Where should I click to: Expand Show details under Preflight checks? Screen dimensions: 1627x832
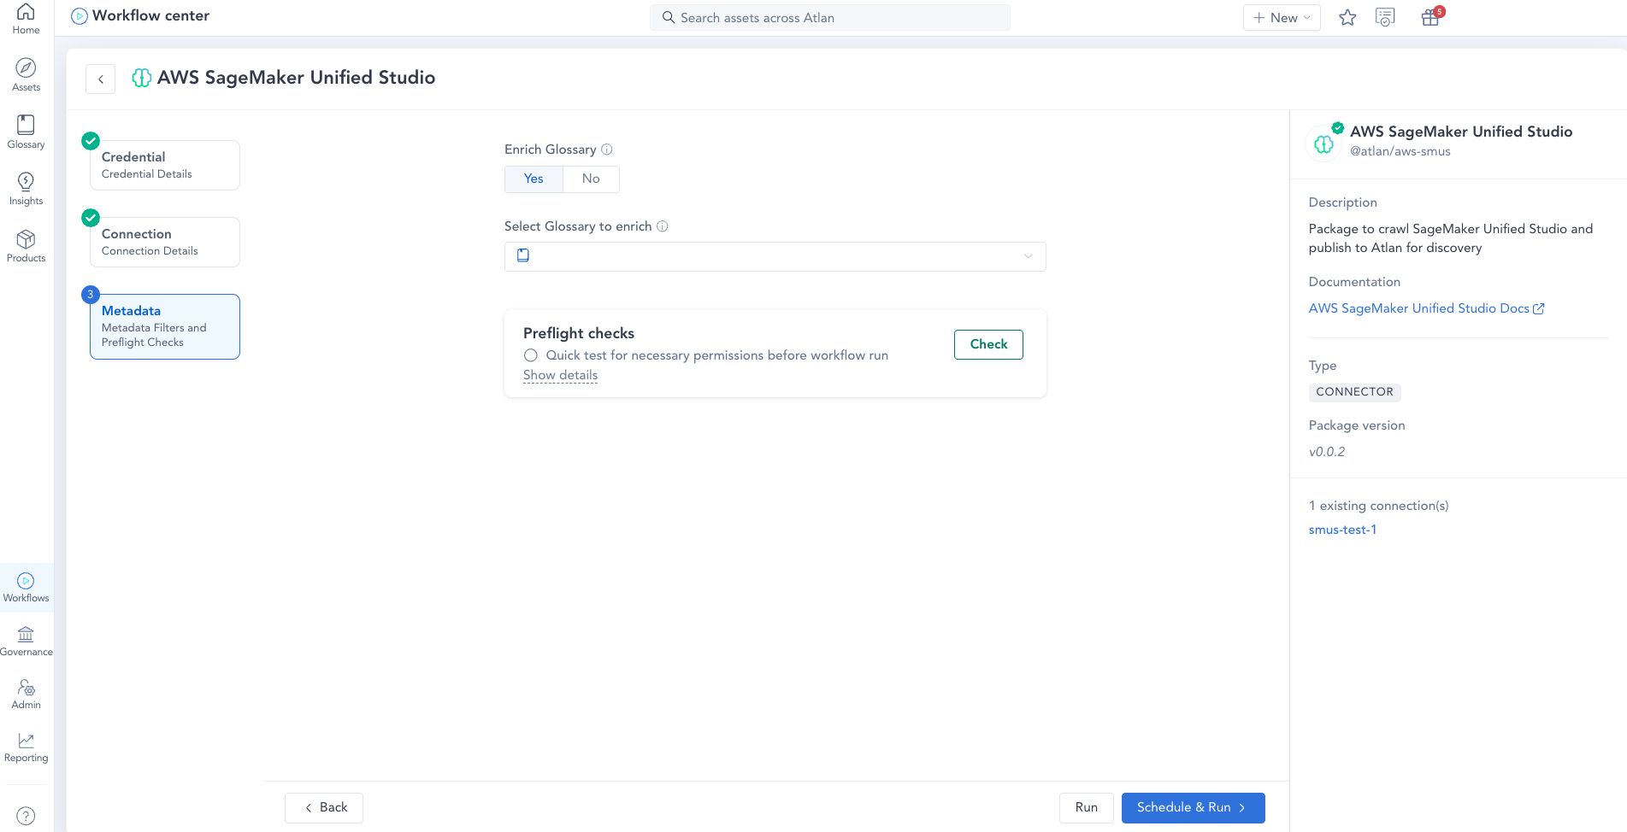(560, 375)
